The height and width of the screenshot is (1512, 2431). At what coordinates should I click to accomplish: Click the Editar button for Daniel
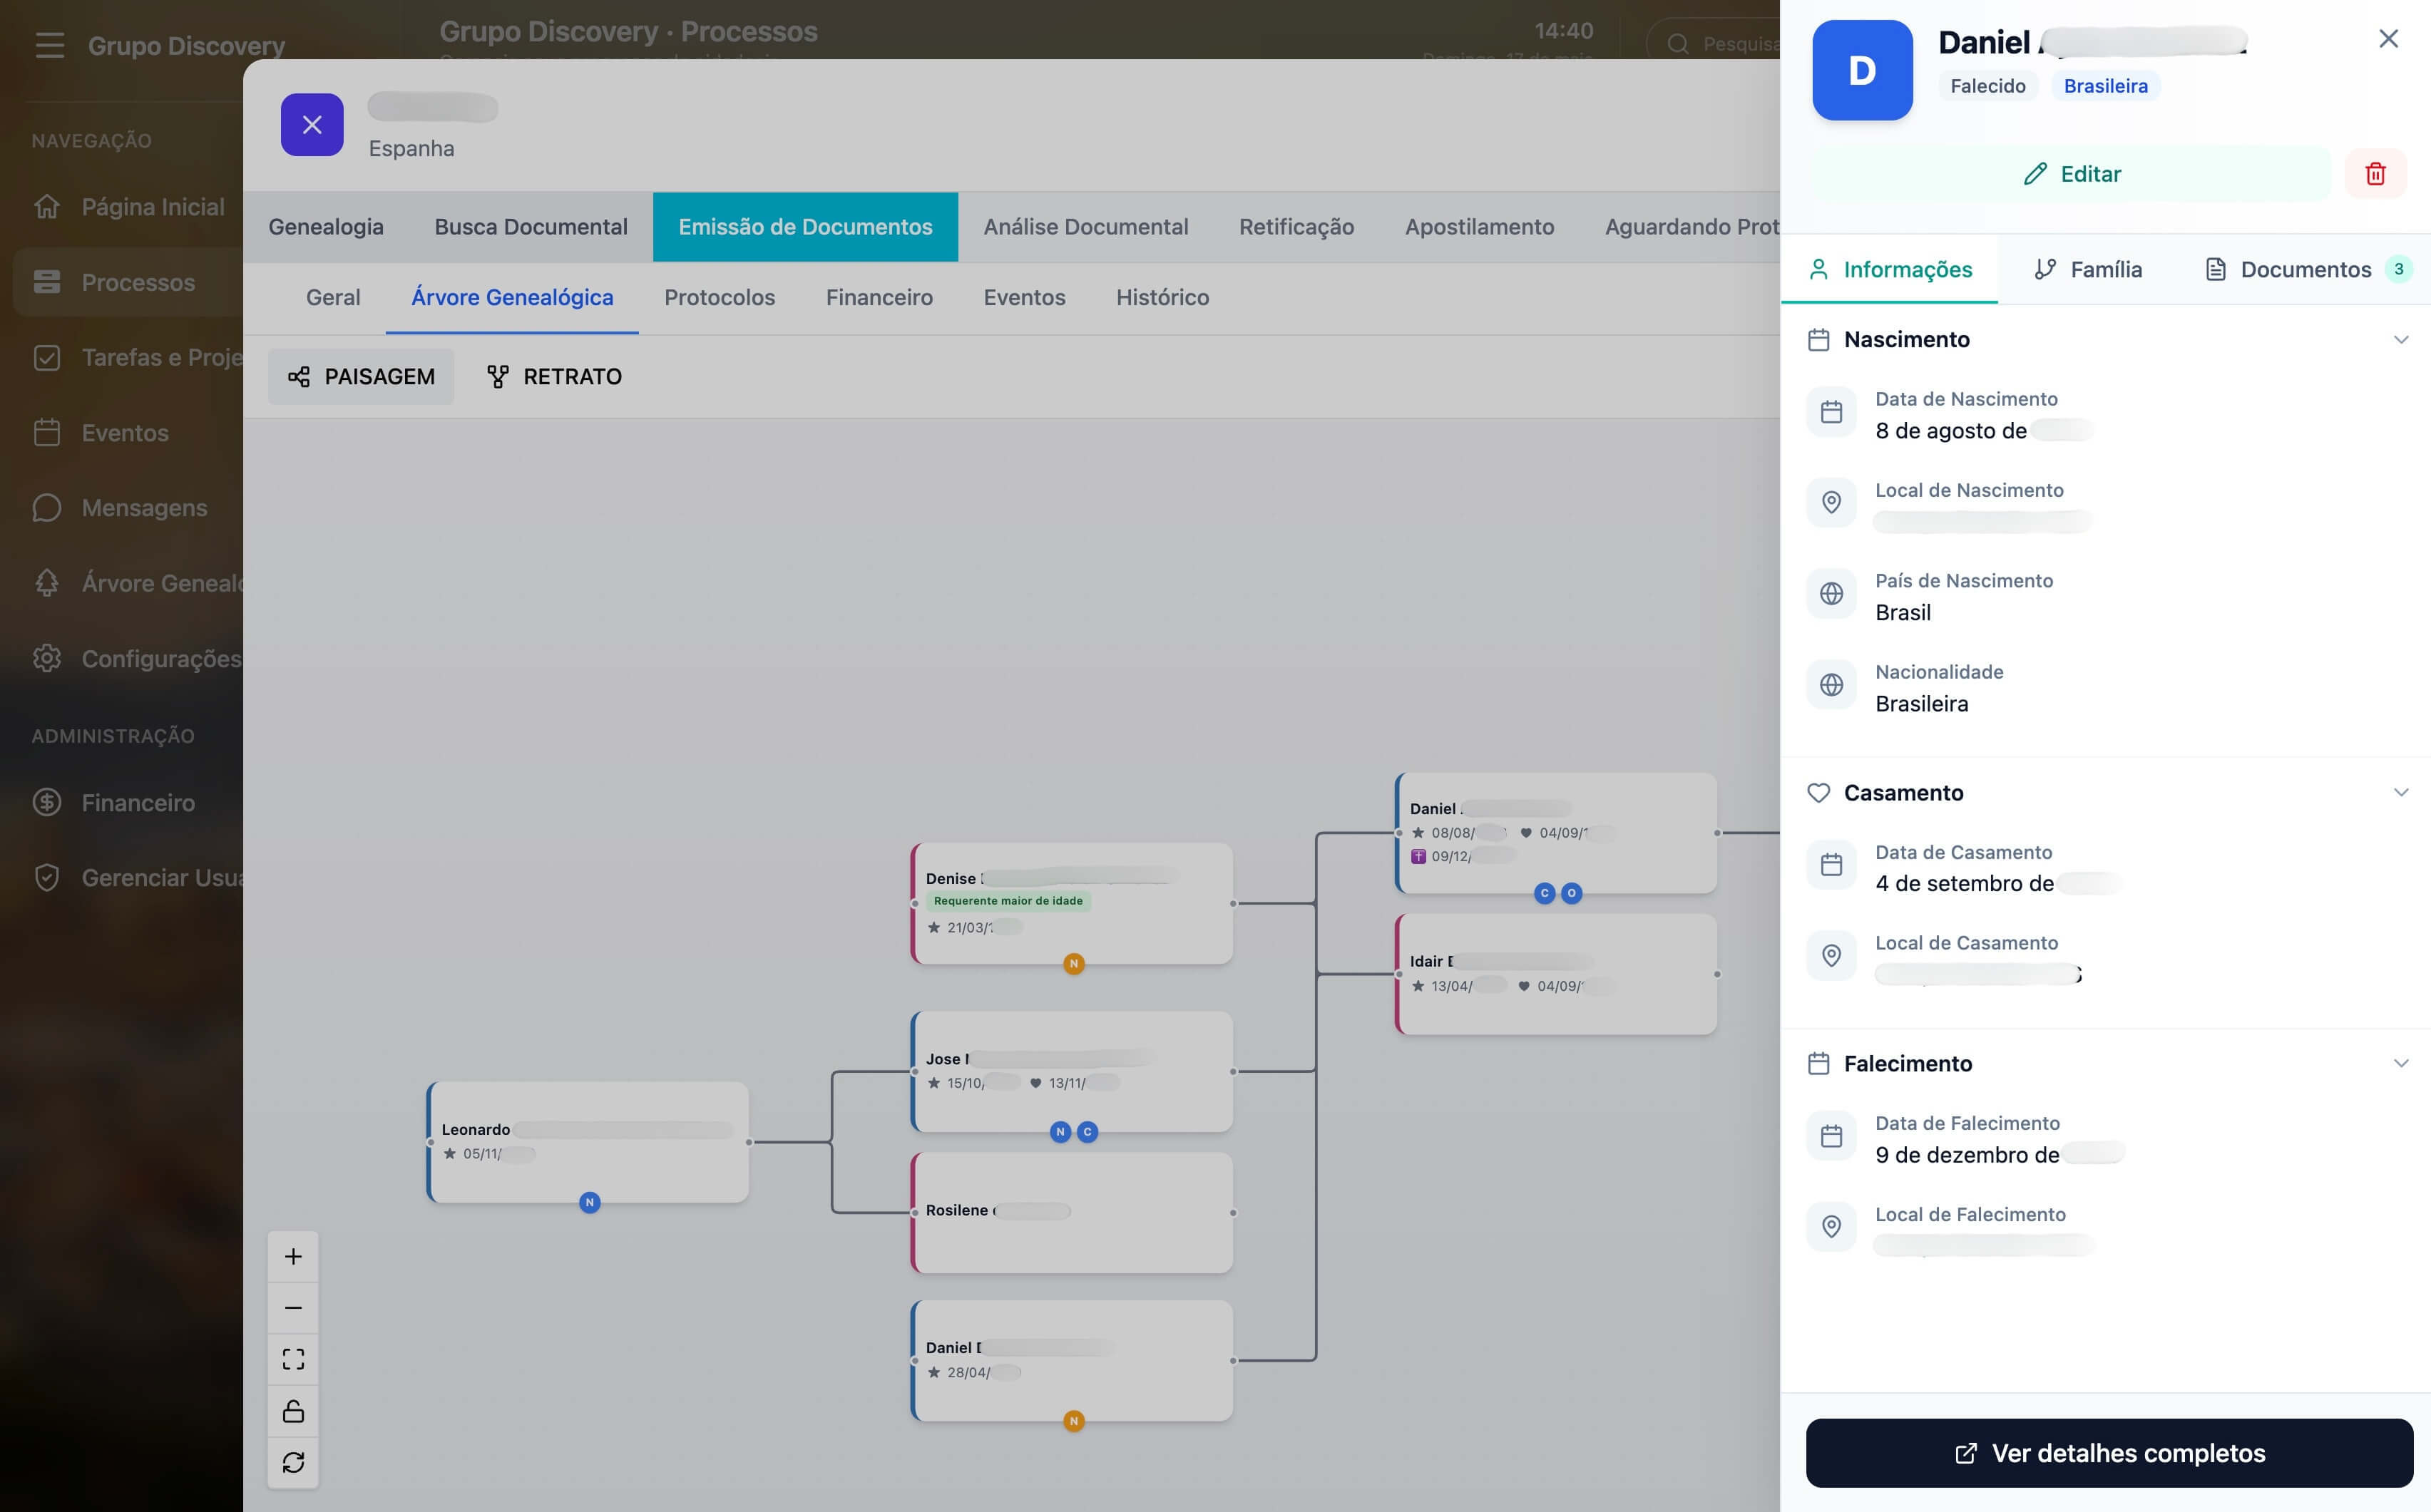point(2071,174)
